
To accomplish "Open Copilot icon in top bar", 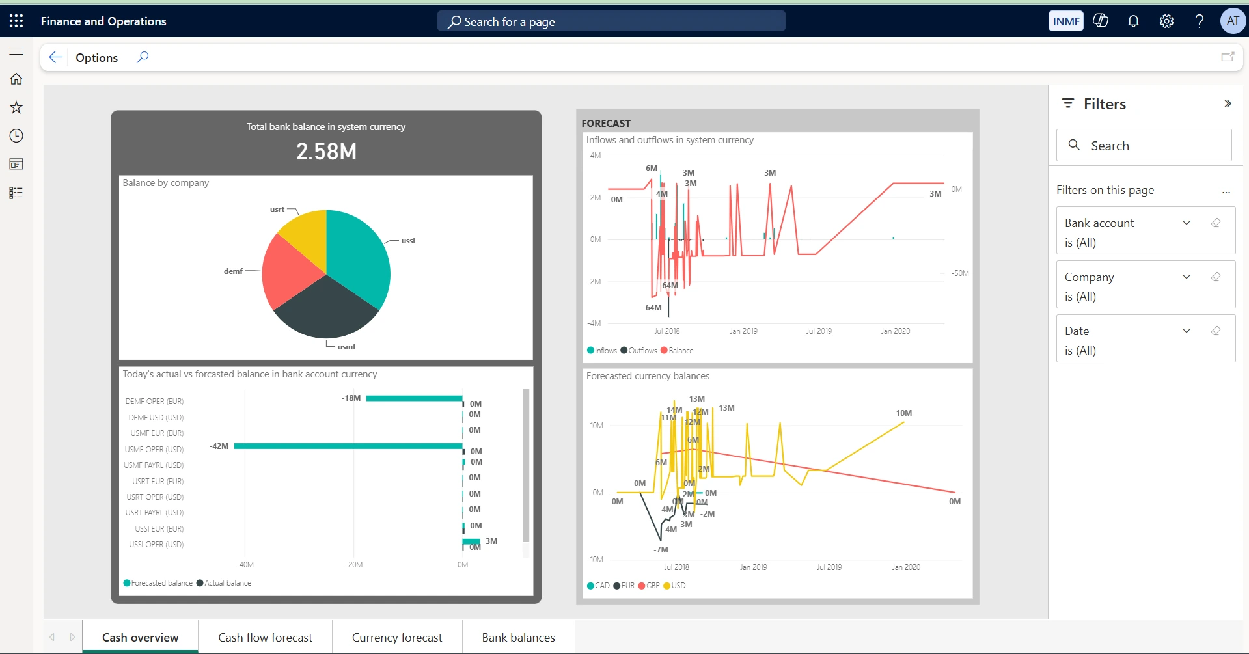I will [1101, 21].
